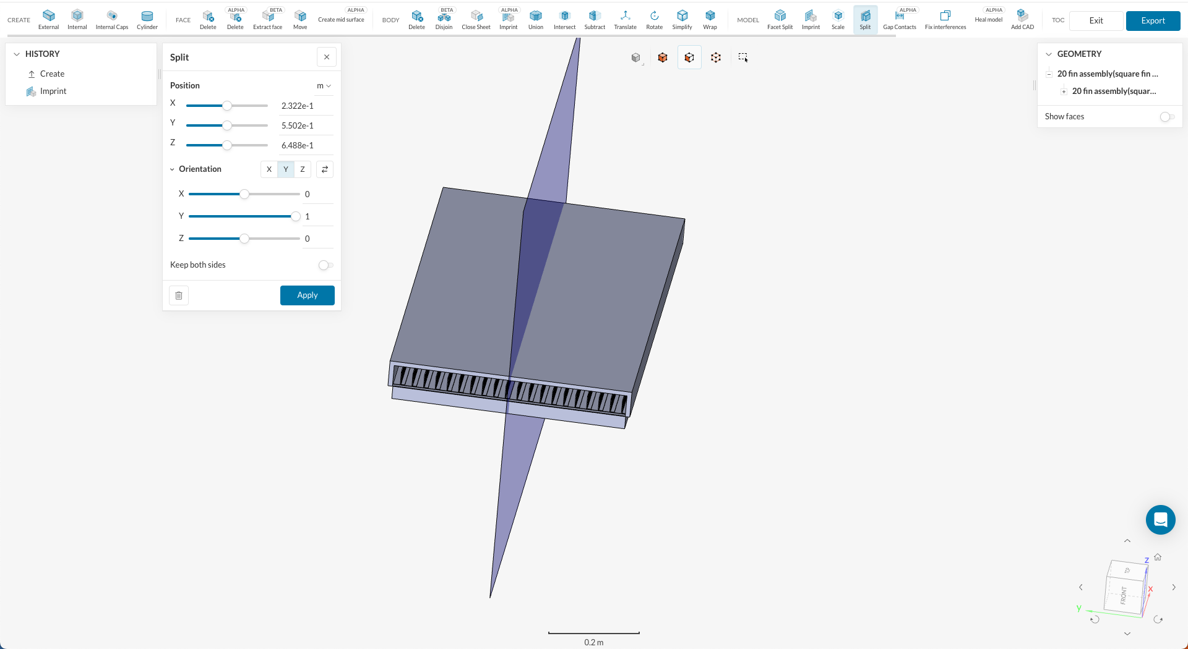Activate the box selection mode

pyautogui.click(x=742, y=57)
